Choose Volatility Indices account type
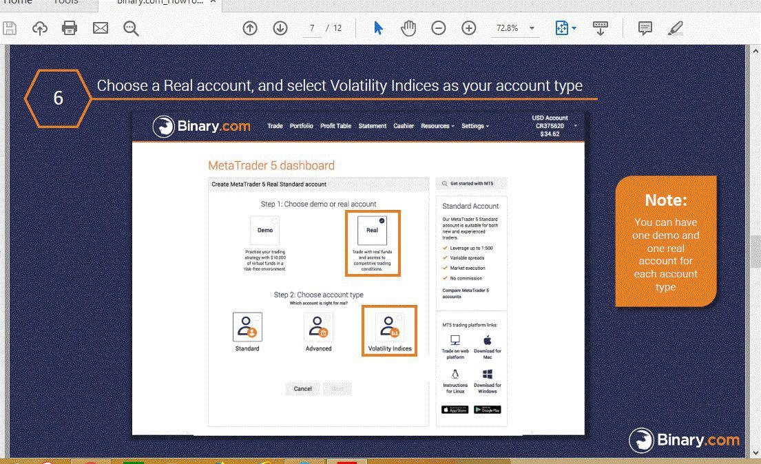Screen dimensions: 761x464 pyautogui.click(x=389, y=330)
